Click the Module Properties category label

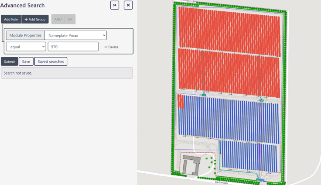(25, 35)
